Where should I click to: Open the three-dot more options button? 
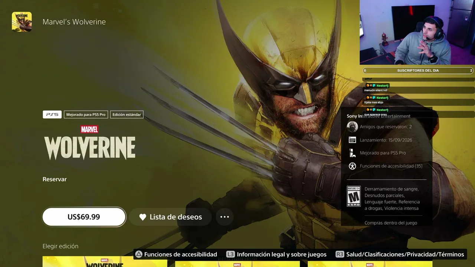click(225, 217)
